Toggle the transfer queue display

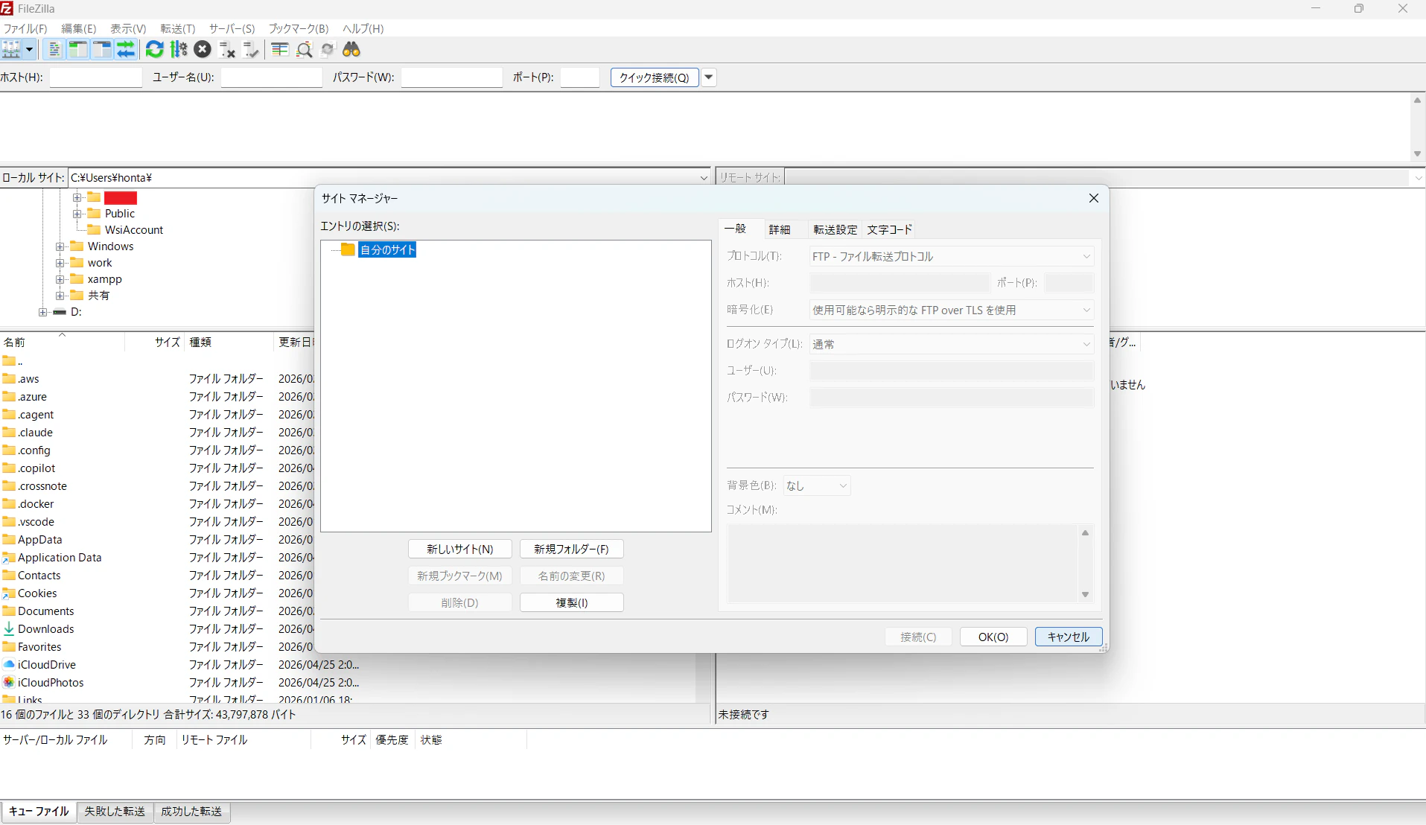pyautogui.click(x=126, y=50)
